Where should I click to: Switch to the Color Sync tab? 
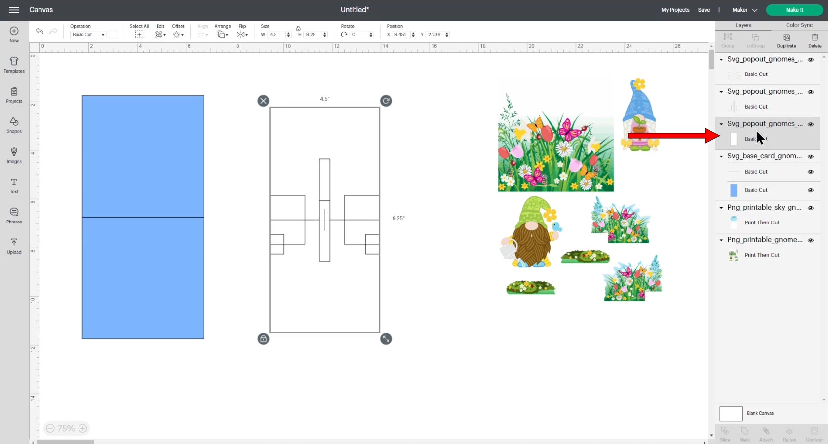click(799, 25)
